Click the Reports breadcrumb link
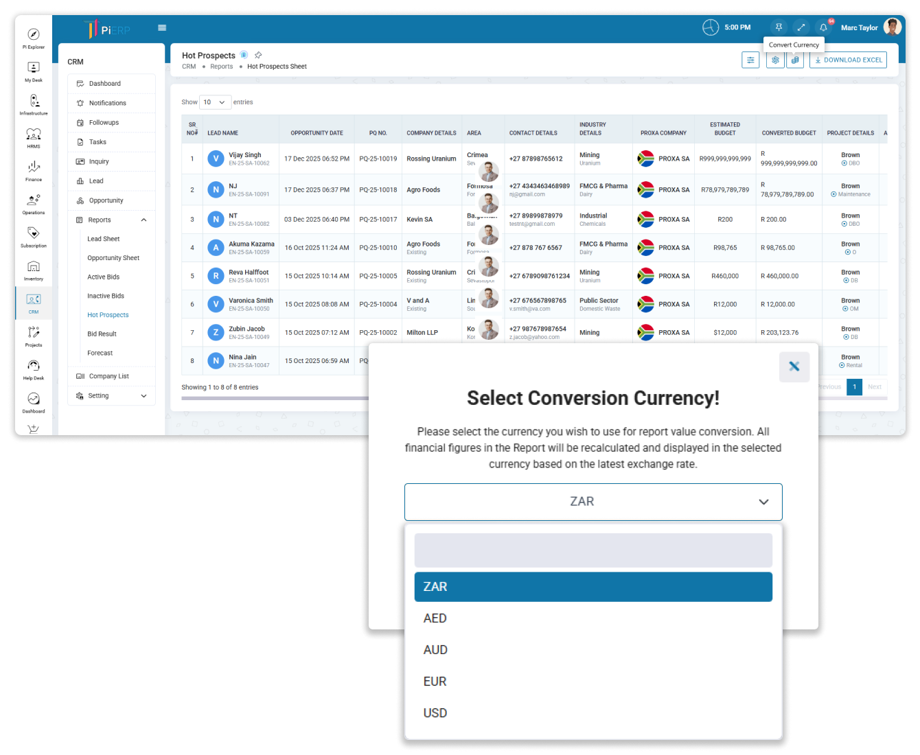Viewport: 920px width, 755px height. tap(221, 67)
